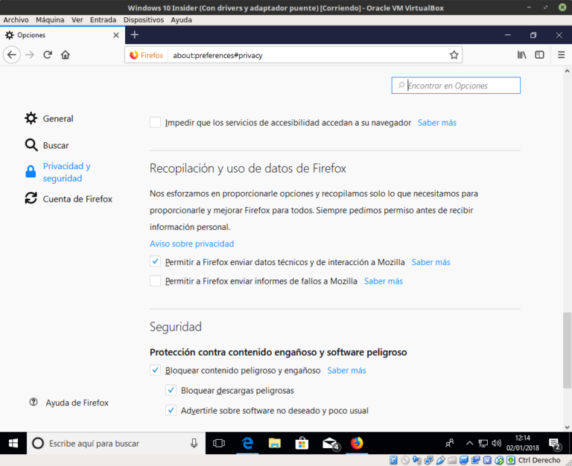The image size is (572, 466).
Task: Open the Ayuda menu in VirtualBox
Action: 181,19
